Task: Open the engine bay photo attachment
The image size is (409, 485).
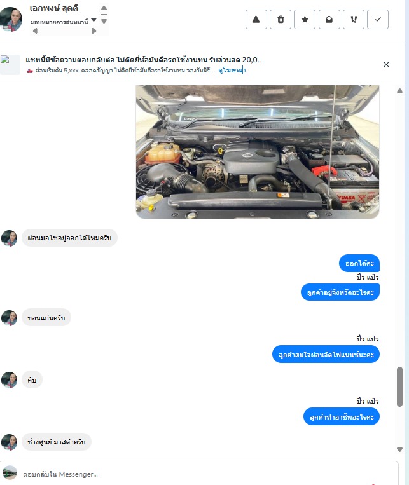Action: [258, 152]
